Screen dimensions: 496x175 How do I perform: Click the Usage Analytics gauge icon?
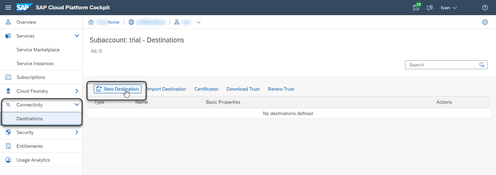[x=9, y=160]
